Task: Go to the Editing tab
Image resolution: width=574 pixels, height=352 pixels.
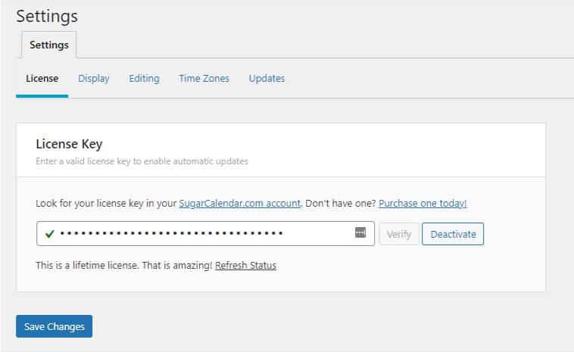Action: point(144,79)
